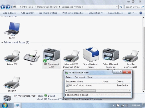Screen dimensions: 145x108
Task: Click the SarahSmith owner cell
Action: (x=122, y=85)
